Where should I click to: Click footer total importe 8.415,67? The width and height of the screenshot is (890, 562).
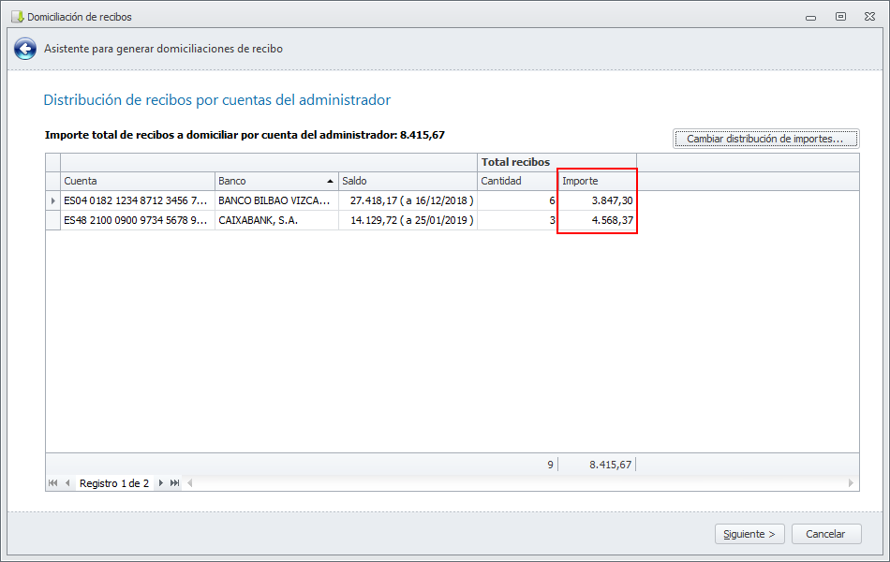point(610,465)
